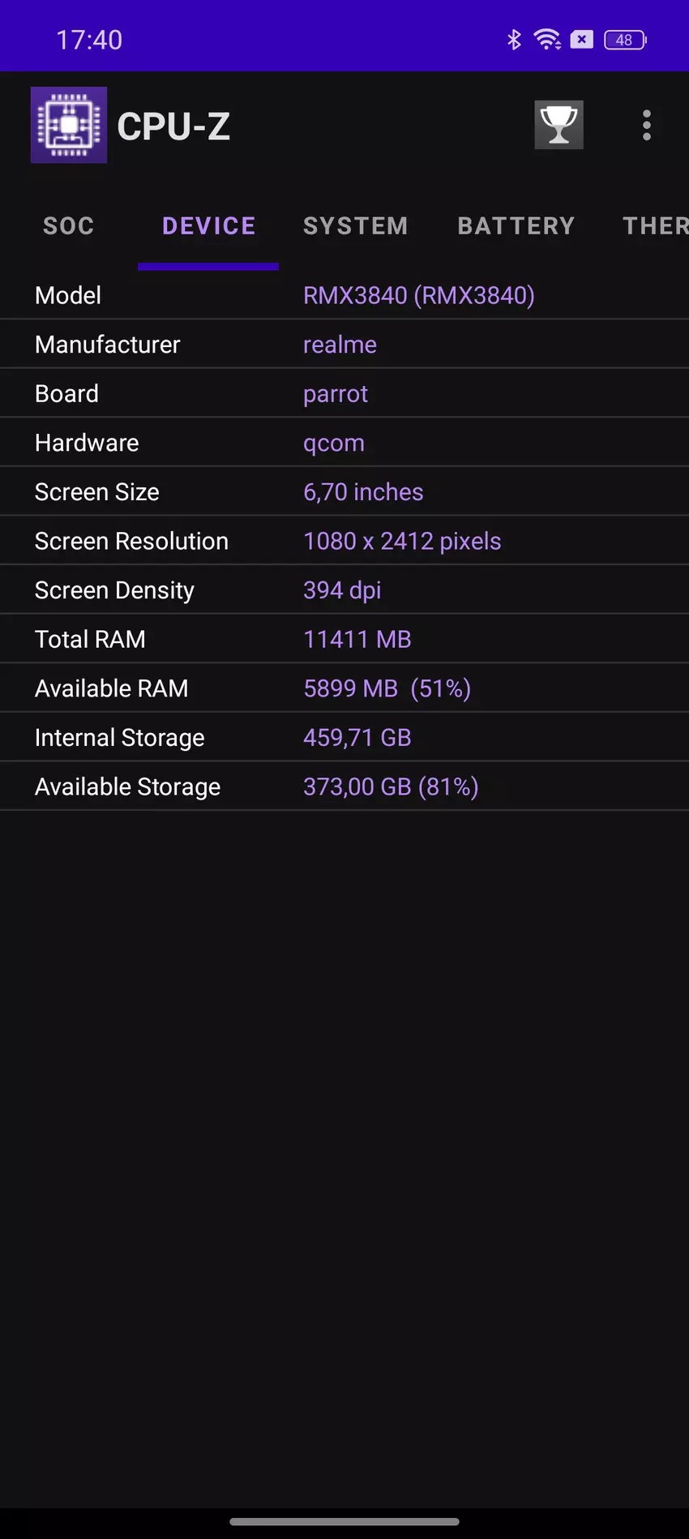
Task: Tap the Wi-Fi status icon
Action: [x=547, y=39]
